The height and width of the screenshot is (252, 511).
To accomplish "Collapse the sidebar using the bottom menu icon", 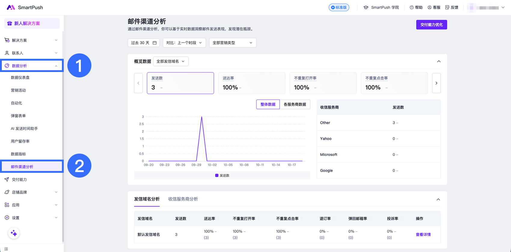I will point(6,249).
